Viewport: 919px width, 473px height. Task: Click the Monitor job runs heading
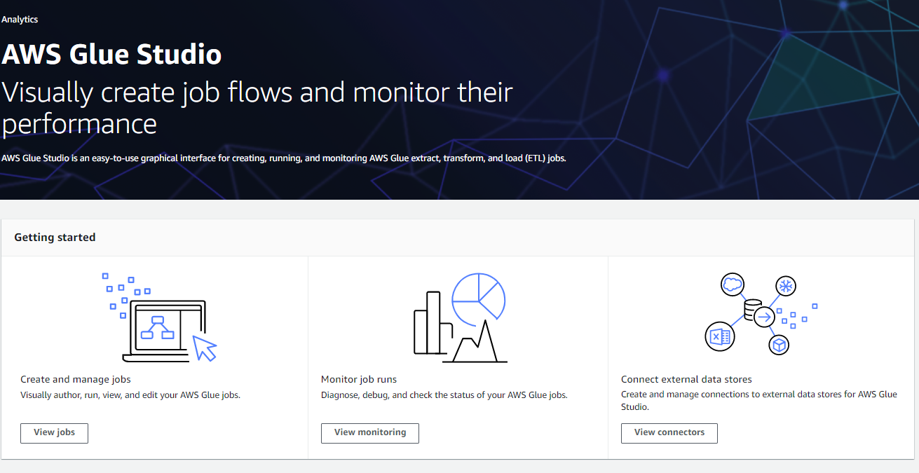[x=359, y=379]
